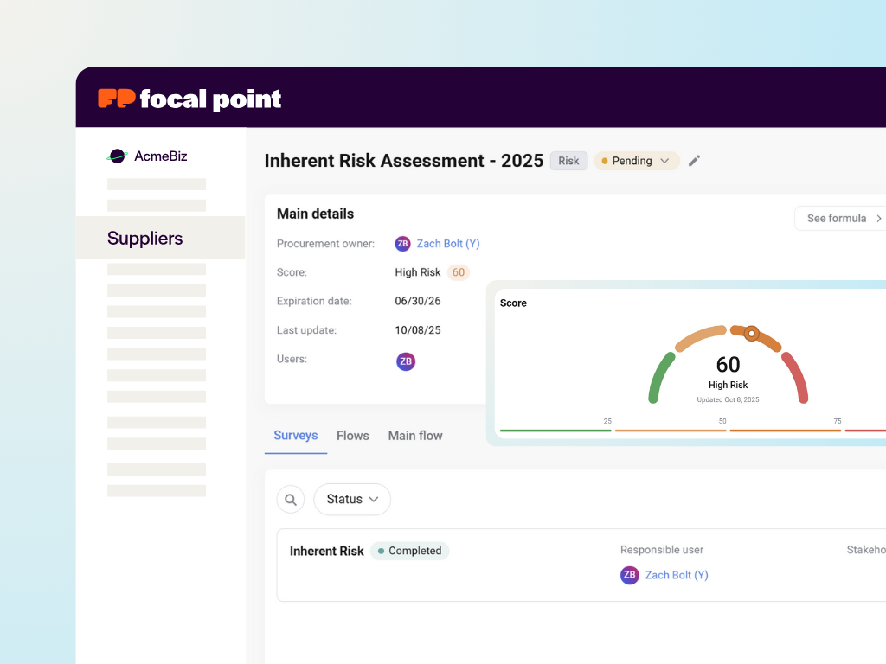The image size is (886, 664).
Task: Open Zach Bolt (Y) procurement owner profile link
Action: coord(448,244)
